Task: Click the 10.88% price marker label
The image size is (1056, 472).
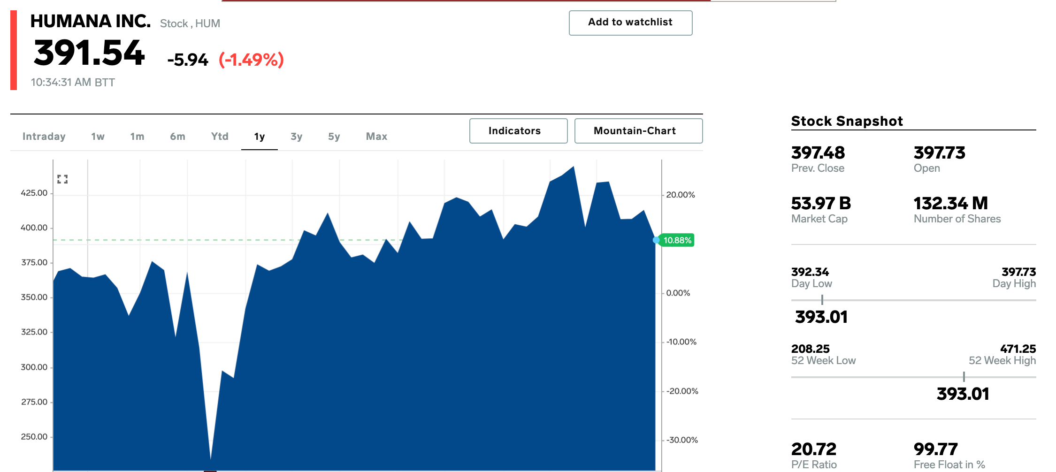Action: pos(677,240)
